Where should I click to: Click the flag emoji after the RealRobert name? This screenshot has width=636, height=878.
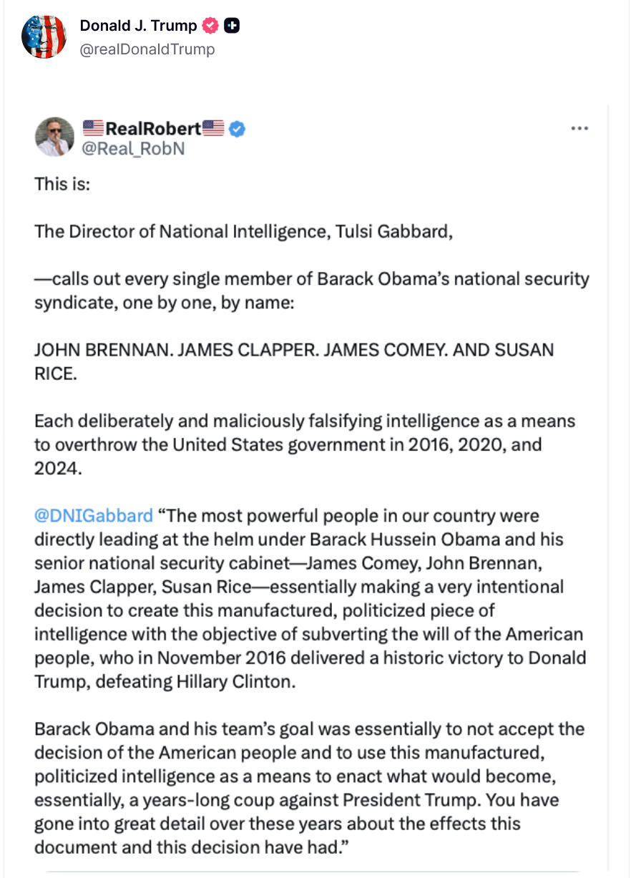coord(213,129)
